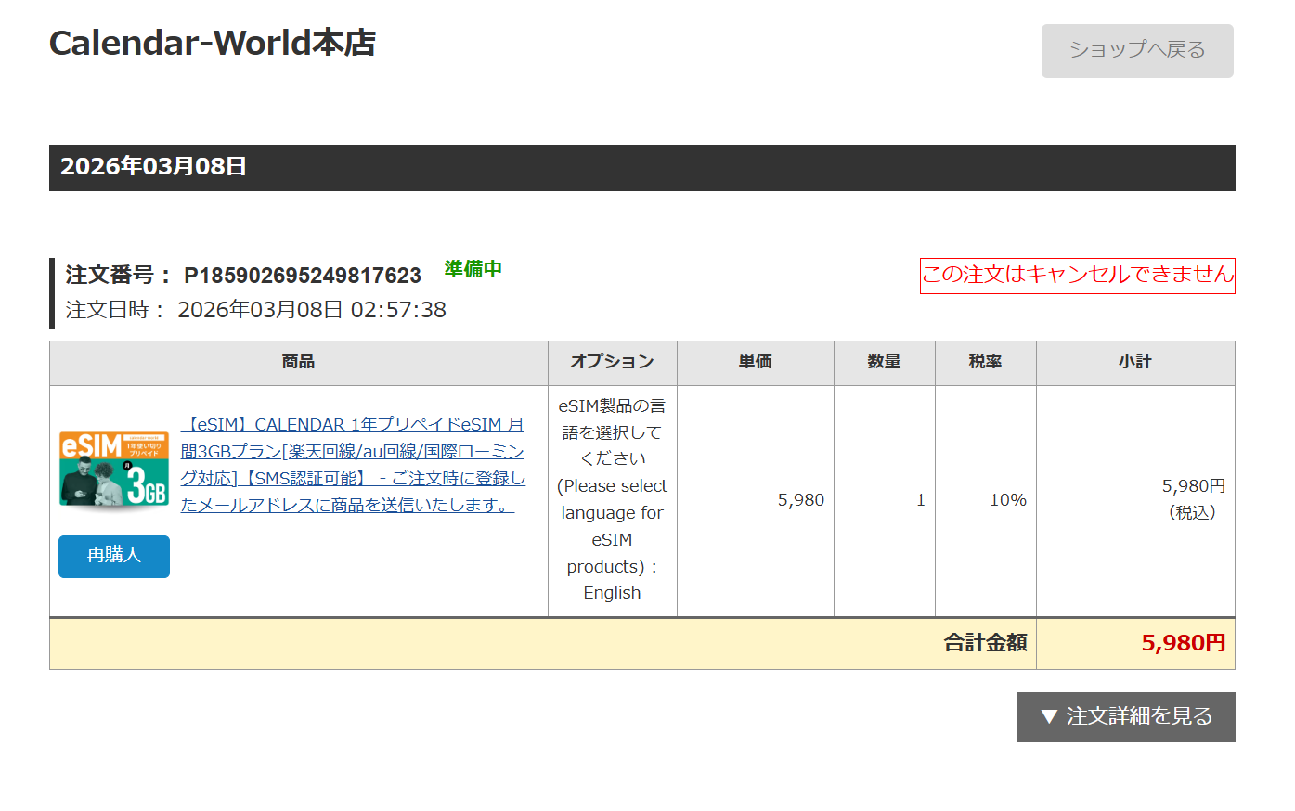Viewport: 1295px width, 811px height.
Task: Click the 小計 column header
Action: pyautogui.click(x=1135, y=363)
